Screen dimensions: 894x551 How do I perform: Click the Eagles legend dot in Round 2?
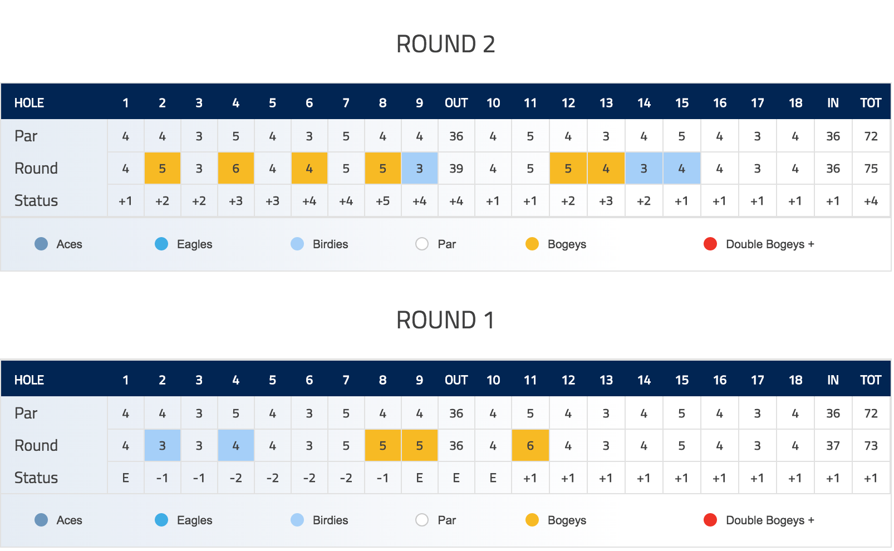161,244
